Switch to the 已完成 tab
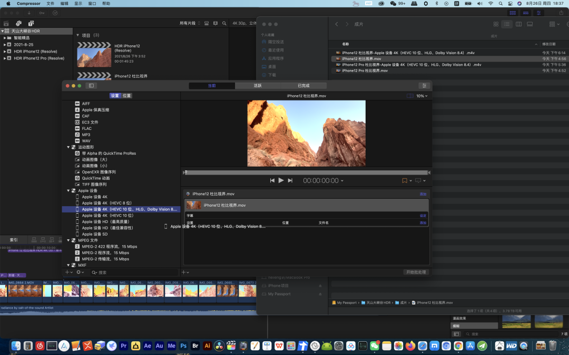Viewport: 569px width, 355px height. [303, 86]
